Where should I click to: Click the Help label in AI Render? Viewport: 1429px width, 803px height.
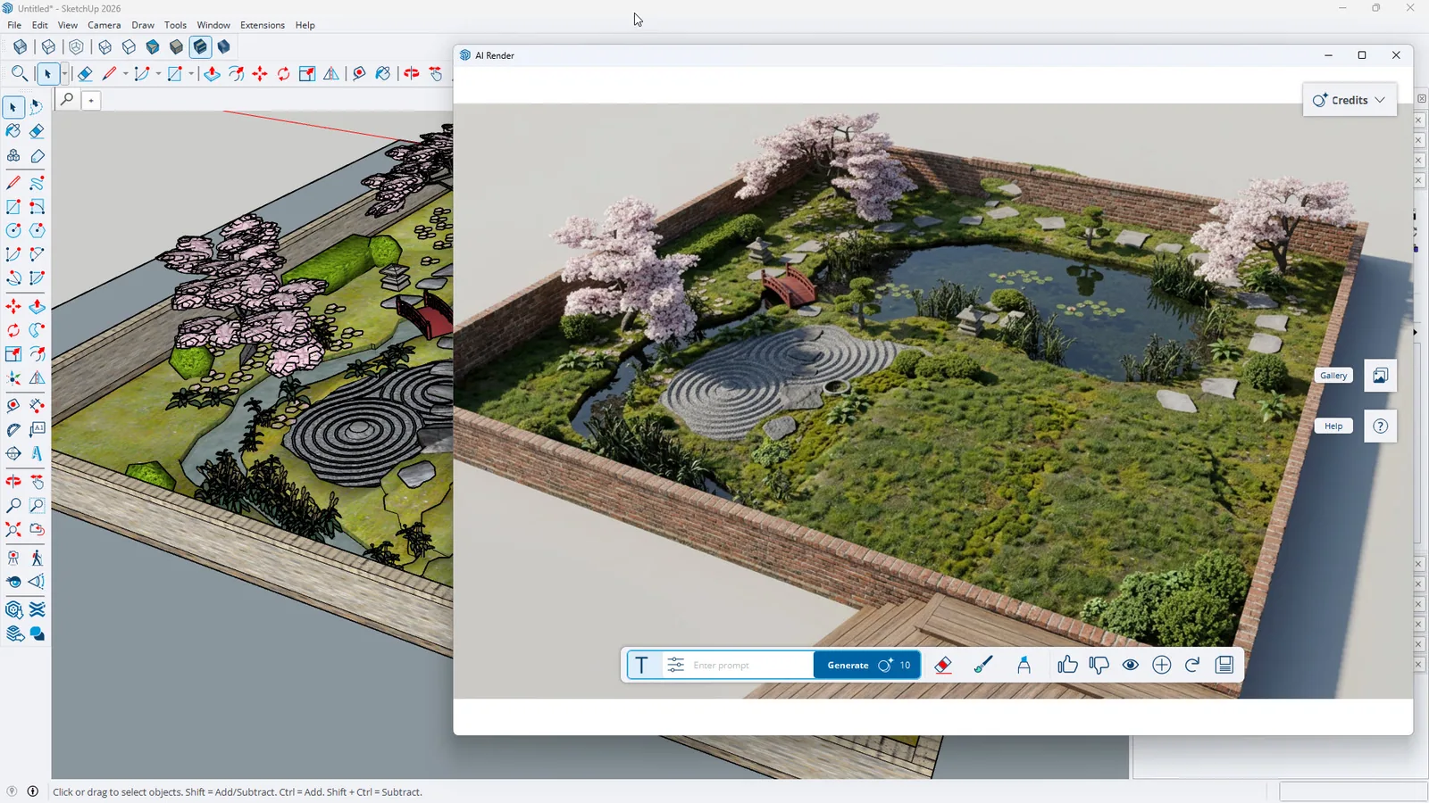coord(1333,426)
